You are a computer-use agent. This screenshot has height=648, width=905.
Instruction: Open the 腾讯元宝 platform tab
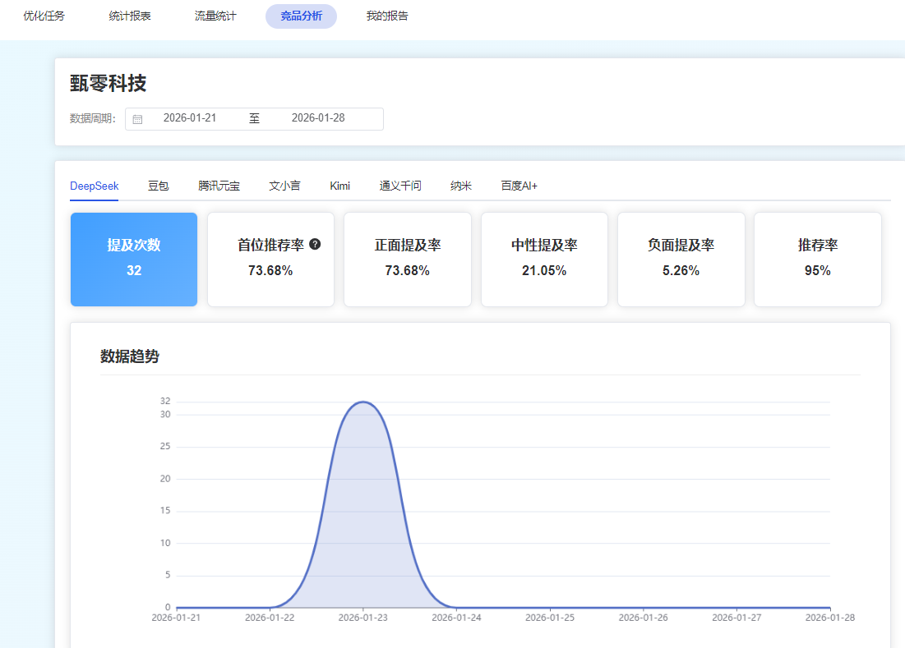click(219, 186)
